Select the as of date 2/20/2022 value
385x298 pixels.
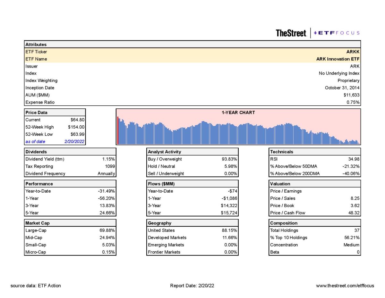click(x=75, y=141)
